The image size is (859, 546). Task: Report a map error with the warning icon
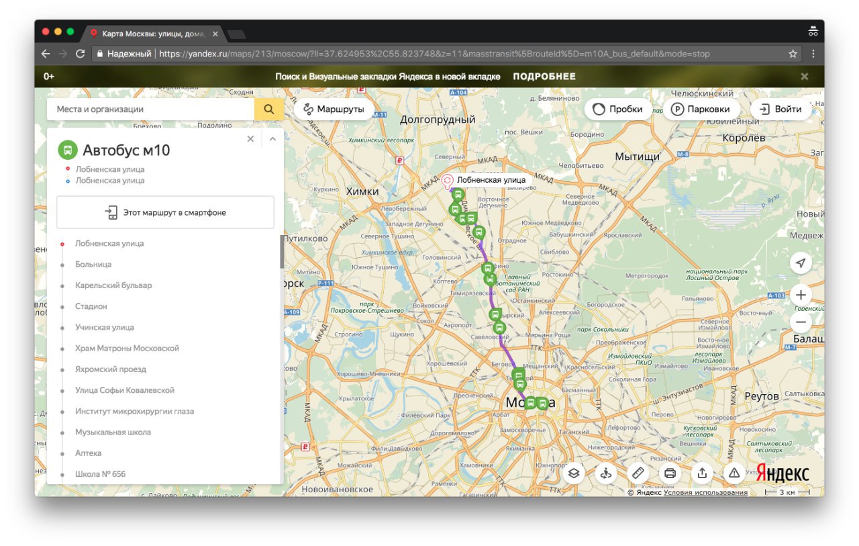click(x=734, y=473)
